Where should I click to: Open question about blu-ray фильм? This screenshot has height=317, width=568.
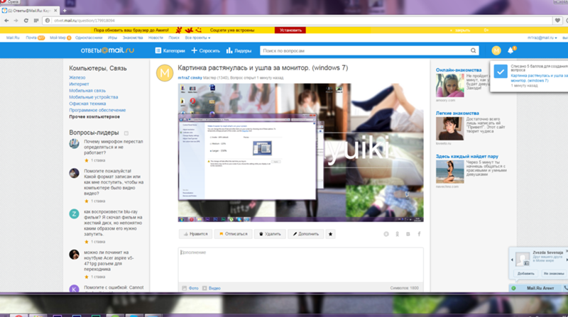coord(113,223)
